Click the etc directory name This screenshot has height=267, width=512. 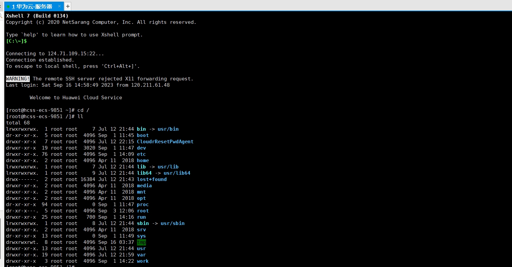tap(141, 154)
